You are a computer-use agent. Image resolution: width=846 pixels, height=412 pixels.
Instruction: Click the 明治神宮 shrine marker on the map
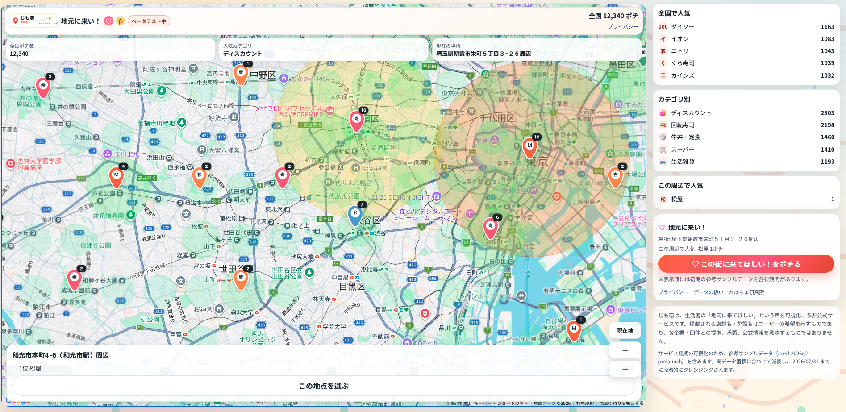pyautogui.click(x=356, y=168)
